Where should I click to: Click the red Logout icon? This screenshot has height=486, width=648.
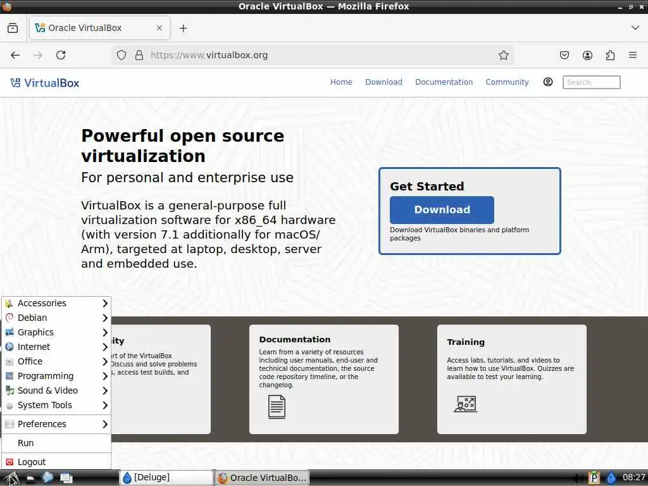click(9, 461)
